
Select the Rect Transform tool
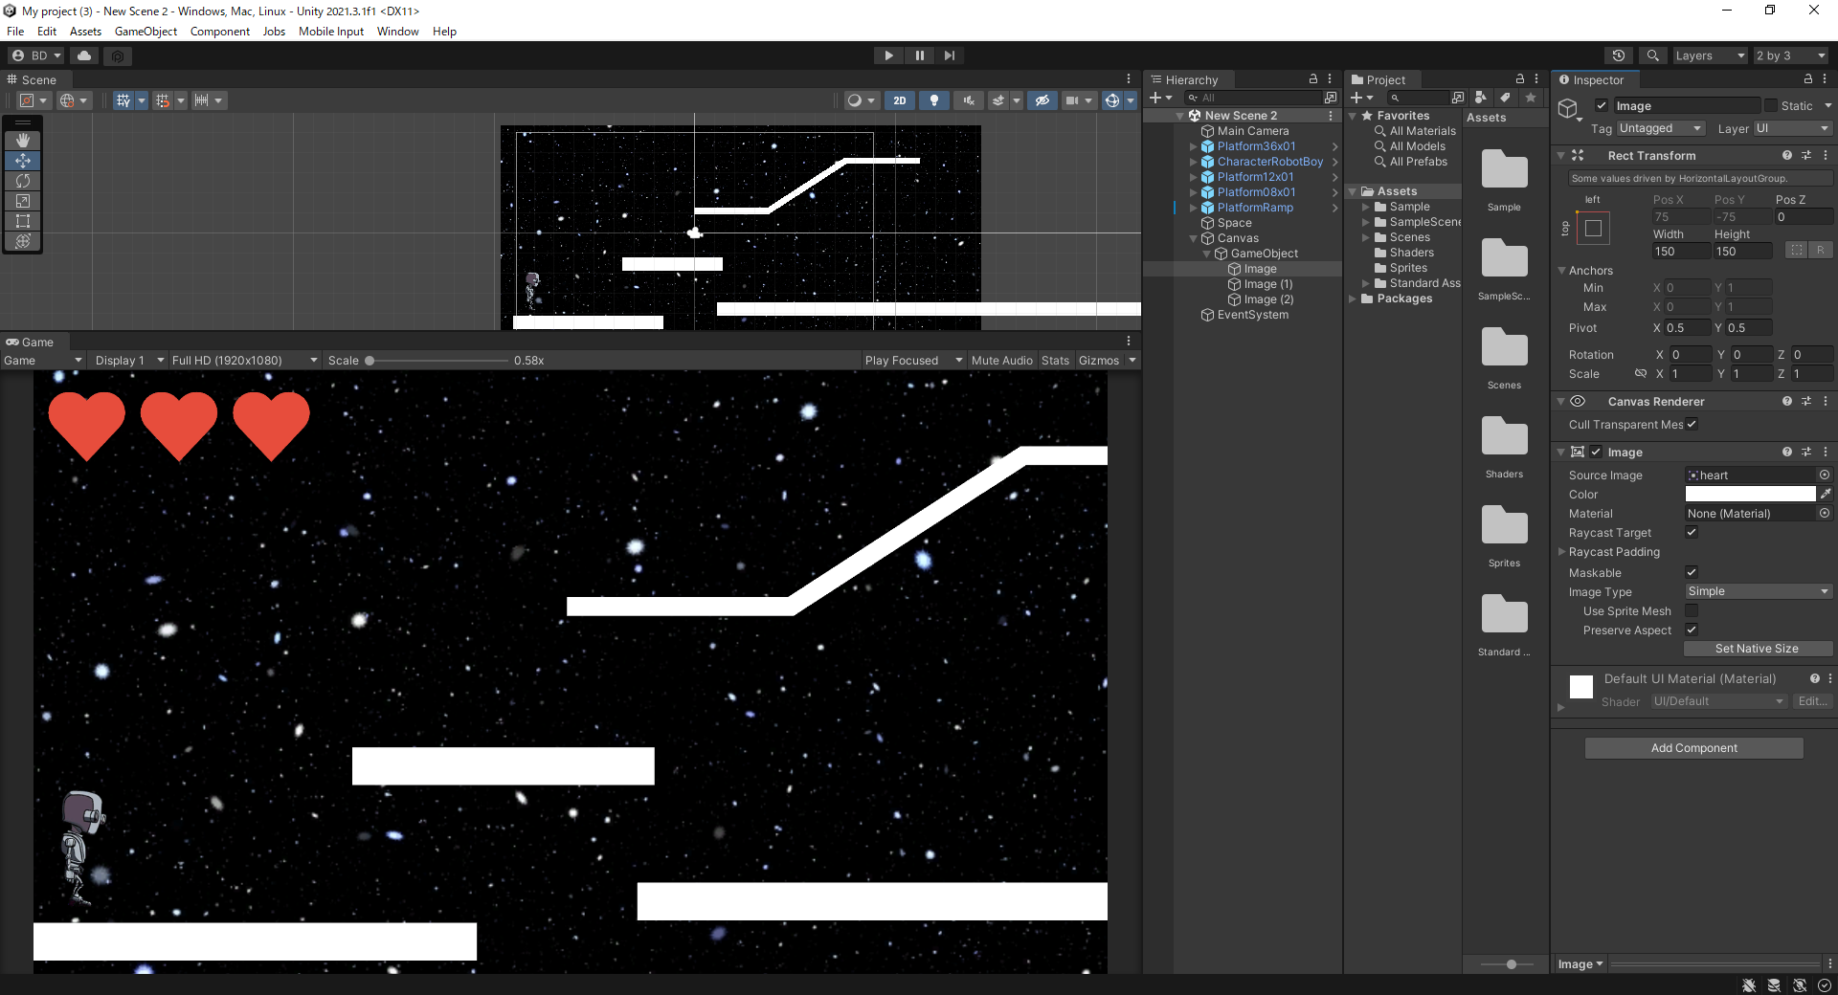coord(22,221)
